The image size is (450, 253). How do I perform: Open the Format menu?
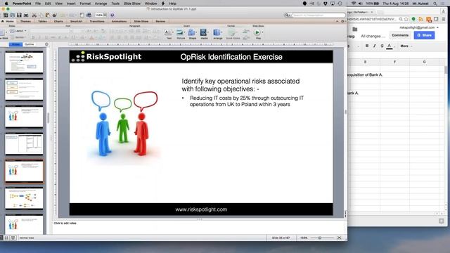[x=85, y=4]
